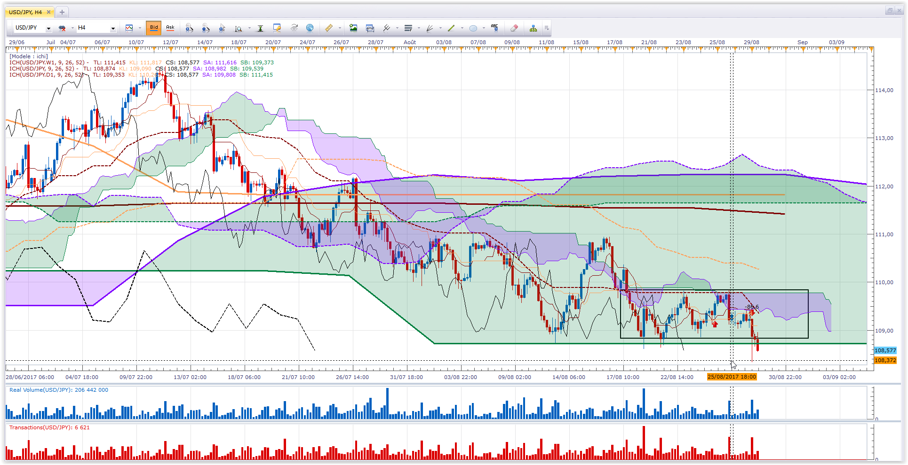
Task: Add a new chart tab with plus
Action: (x=62, y=12)
